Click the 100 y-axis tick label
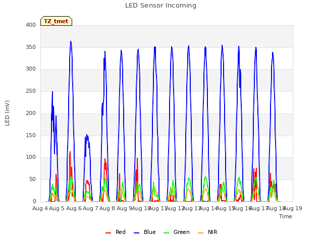This screenshot has height=242, width=323. click(31, 157)
